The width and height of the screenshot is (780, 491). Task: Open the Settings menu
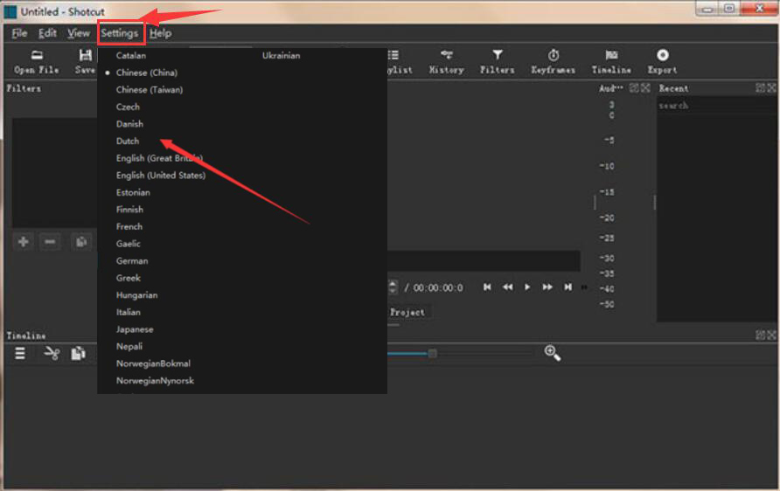click(120, 33)
